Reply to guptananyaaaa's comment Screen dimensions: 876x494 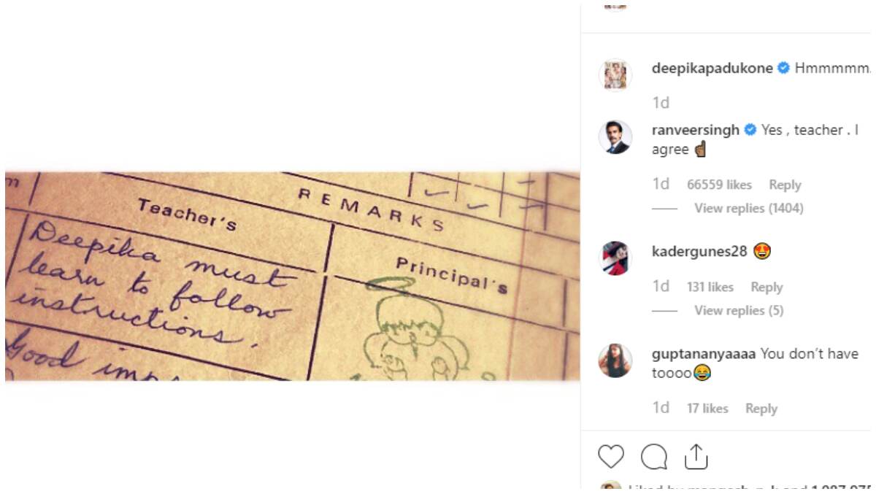tap(761, 409)
